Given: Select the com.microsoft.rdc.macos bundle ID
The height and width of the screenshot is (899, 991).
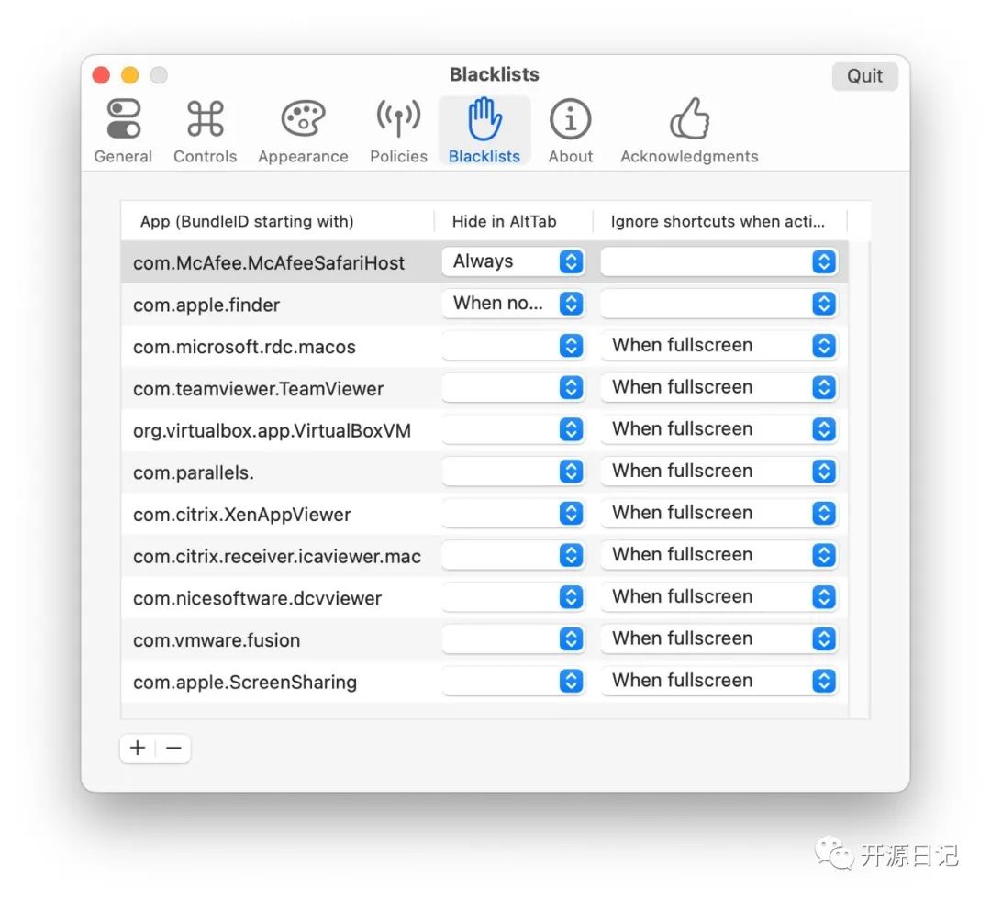Looking at the screenshot, I should (x=244, y=347).
